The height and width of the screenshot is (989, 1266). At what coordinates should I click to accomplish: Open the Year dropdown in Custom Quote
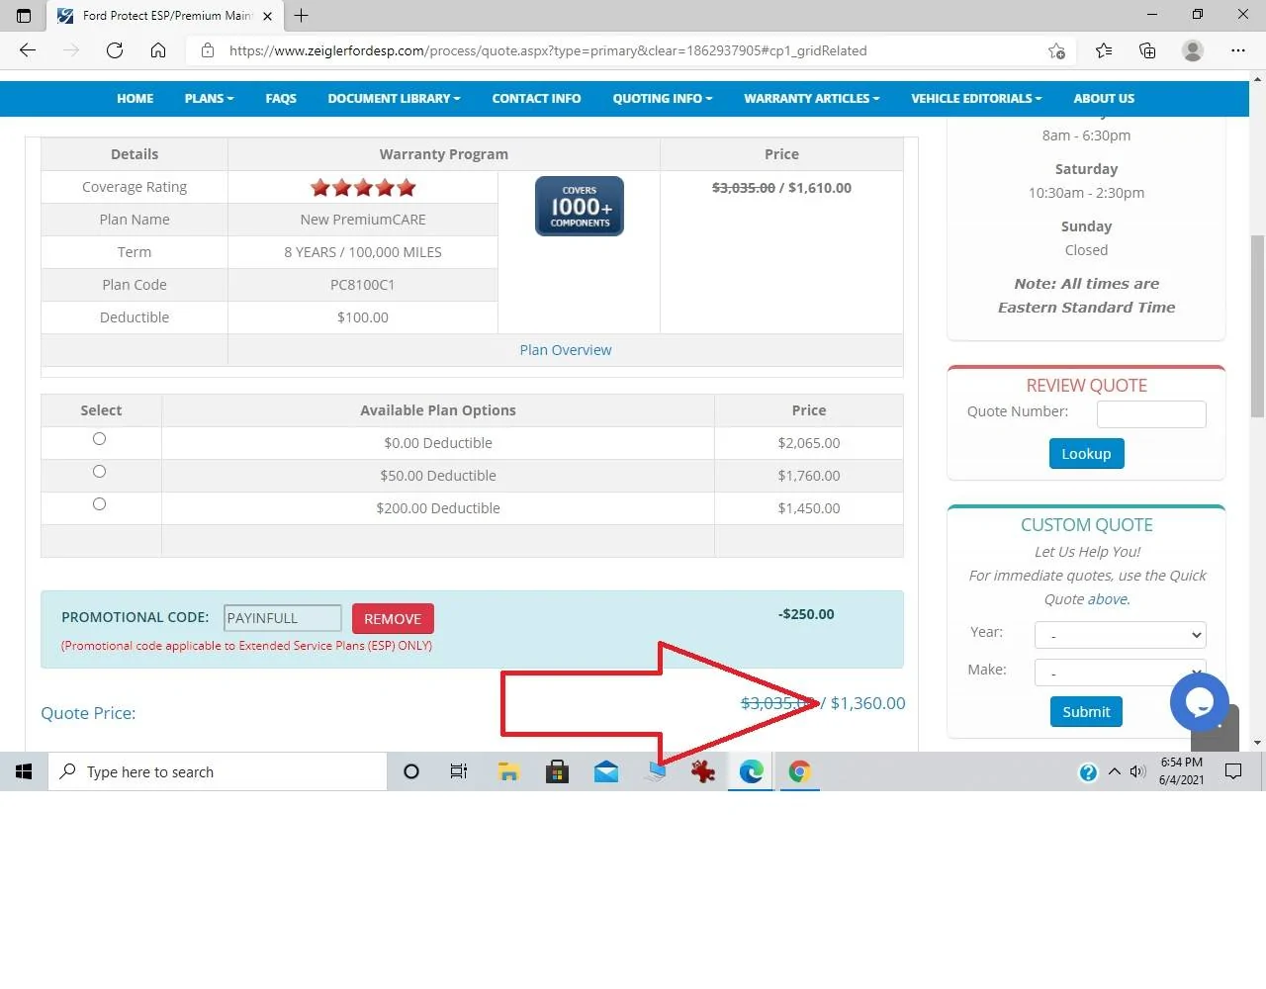point(1120,635)
